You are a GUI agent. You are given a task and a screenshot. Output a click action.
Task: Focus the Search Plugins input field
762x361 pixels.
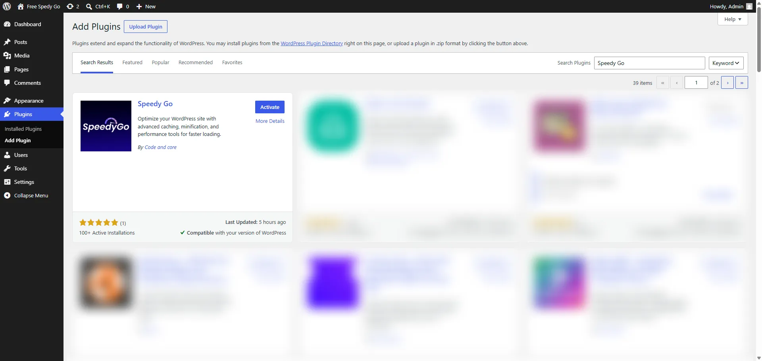(x=649, y=63)
